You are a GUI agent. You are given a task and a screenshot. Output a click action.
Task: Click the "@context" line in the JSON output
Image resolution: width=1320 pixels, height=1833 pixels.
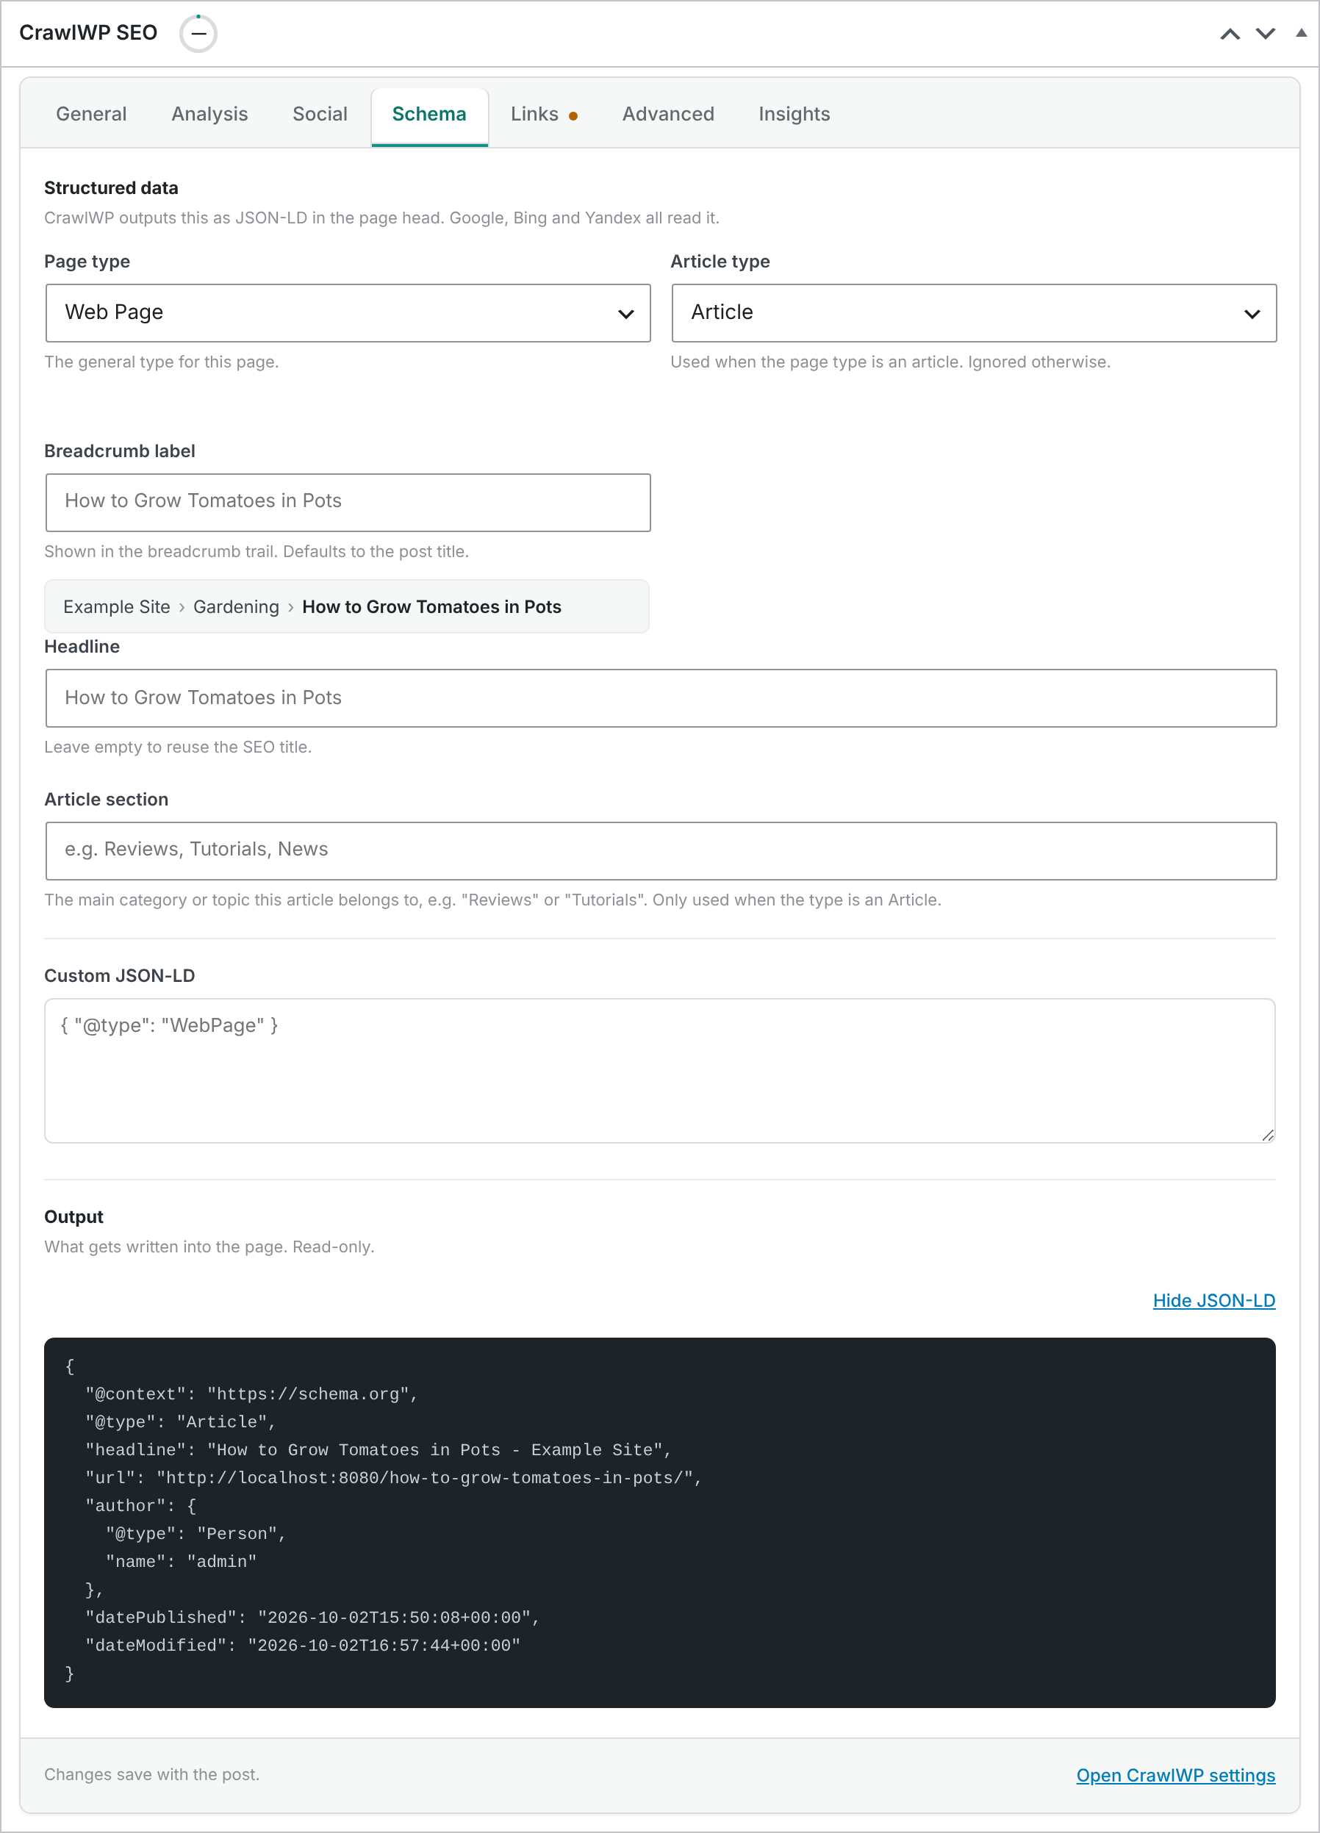tap(251, 1394)
